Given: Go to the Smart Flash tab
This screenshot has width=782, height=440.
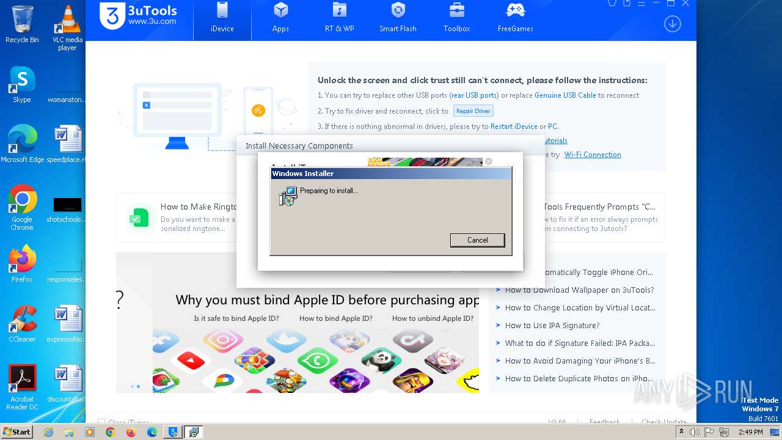Looking at the screenshot, I should [x=398, y=18].
